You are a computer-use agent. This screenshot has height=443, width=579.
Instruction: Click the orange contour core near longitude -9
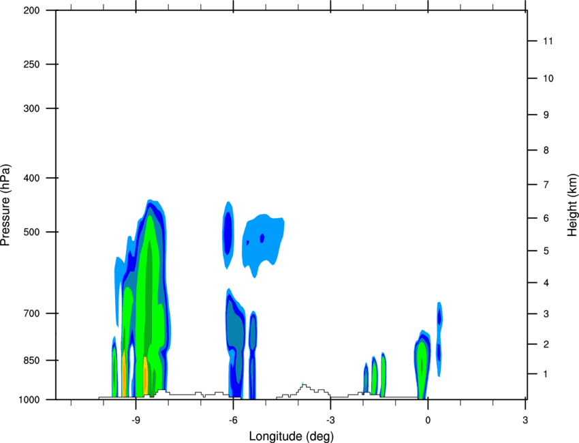point(146,376)
